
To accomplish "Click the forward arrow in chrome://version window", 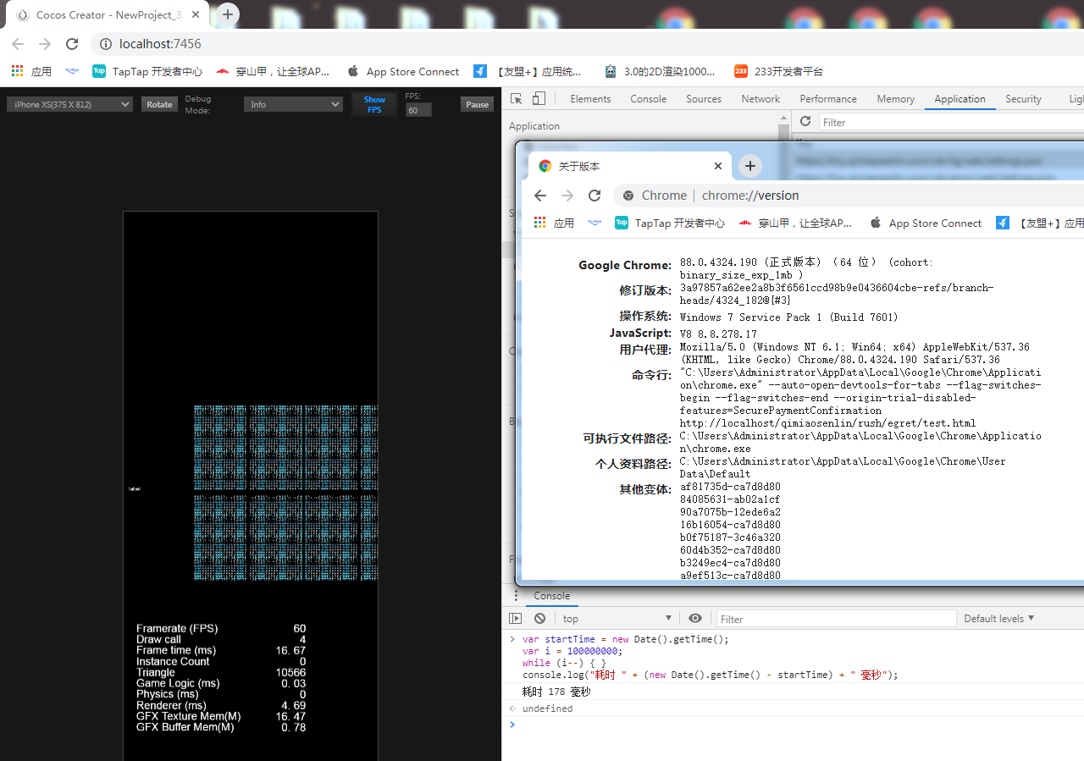I will tap(567, 196).
